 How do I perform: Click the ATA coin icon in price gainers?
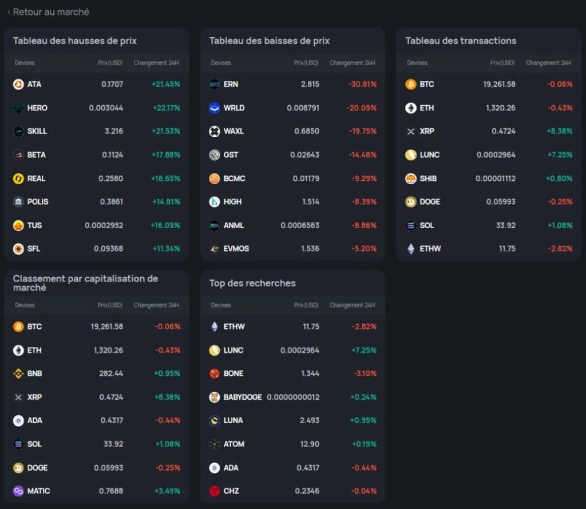18,85
